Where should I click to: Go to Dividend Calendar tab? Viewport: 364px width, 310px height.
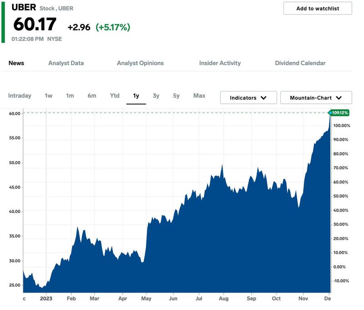click(300, 63)
